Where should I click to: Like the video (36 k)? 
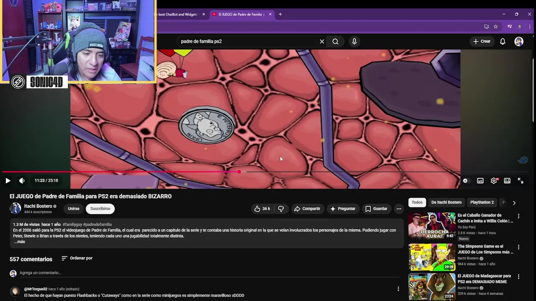[262, 209]
